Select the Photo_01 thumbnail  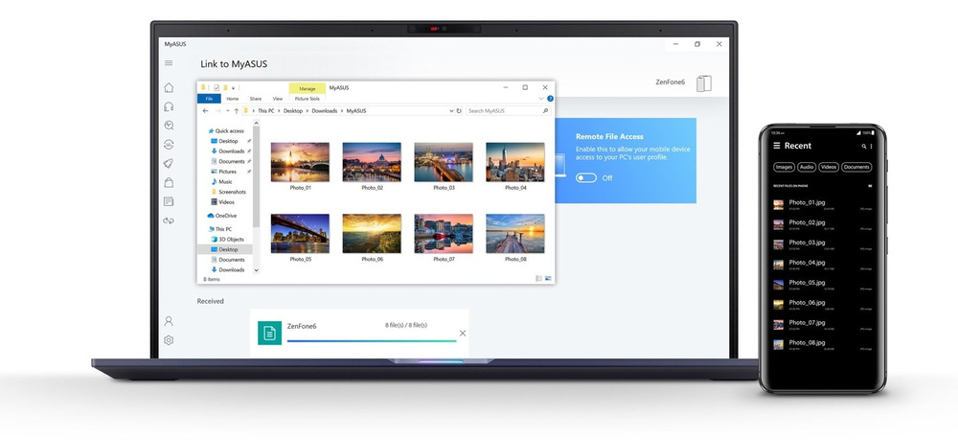click(300, 162)
